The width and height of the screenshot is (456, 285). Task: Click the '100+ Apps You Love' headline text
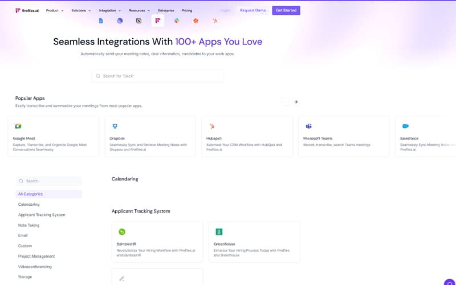point(219,42)
